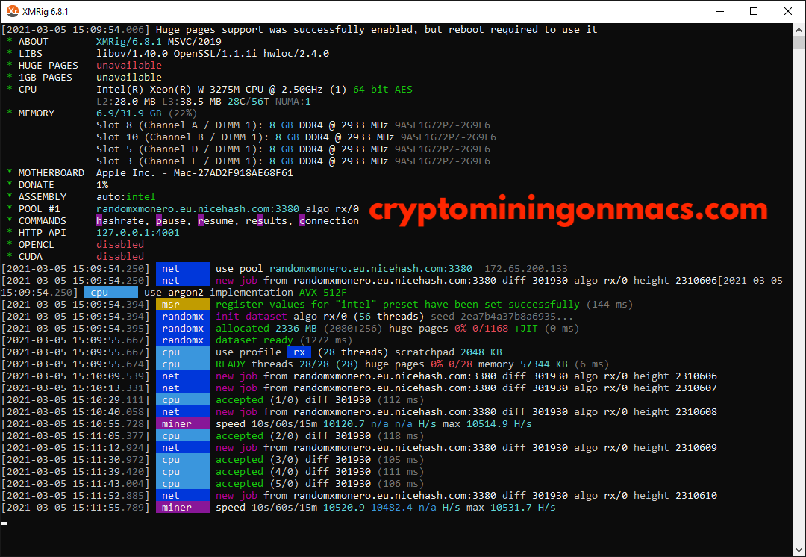Click "libuv/1.40.0" in the LIBS row
Image resolution: width=806 pixels, height=557 pixels.
click(x=131, y=54)
